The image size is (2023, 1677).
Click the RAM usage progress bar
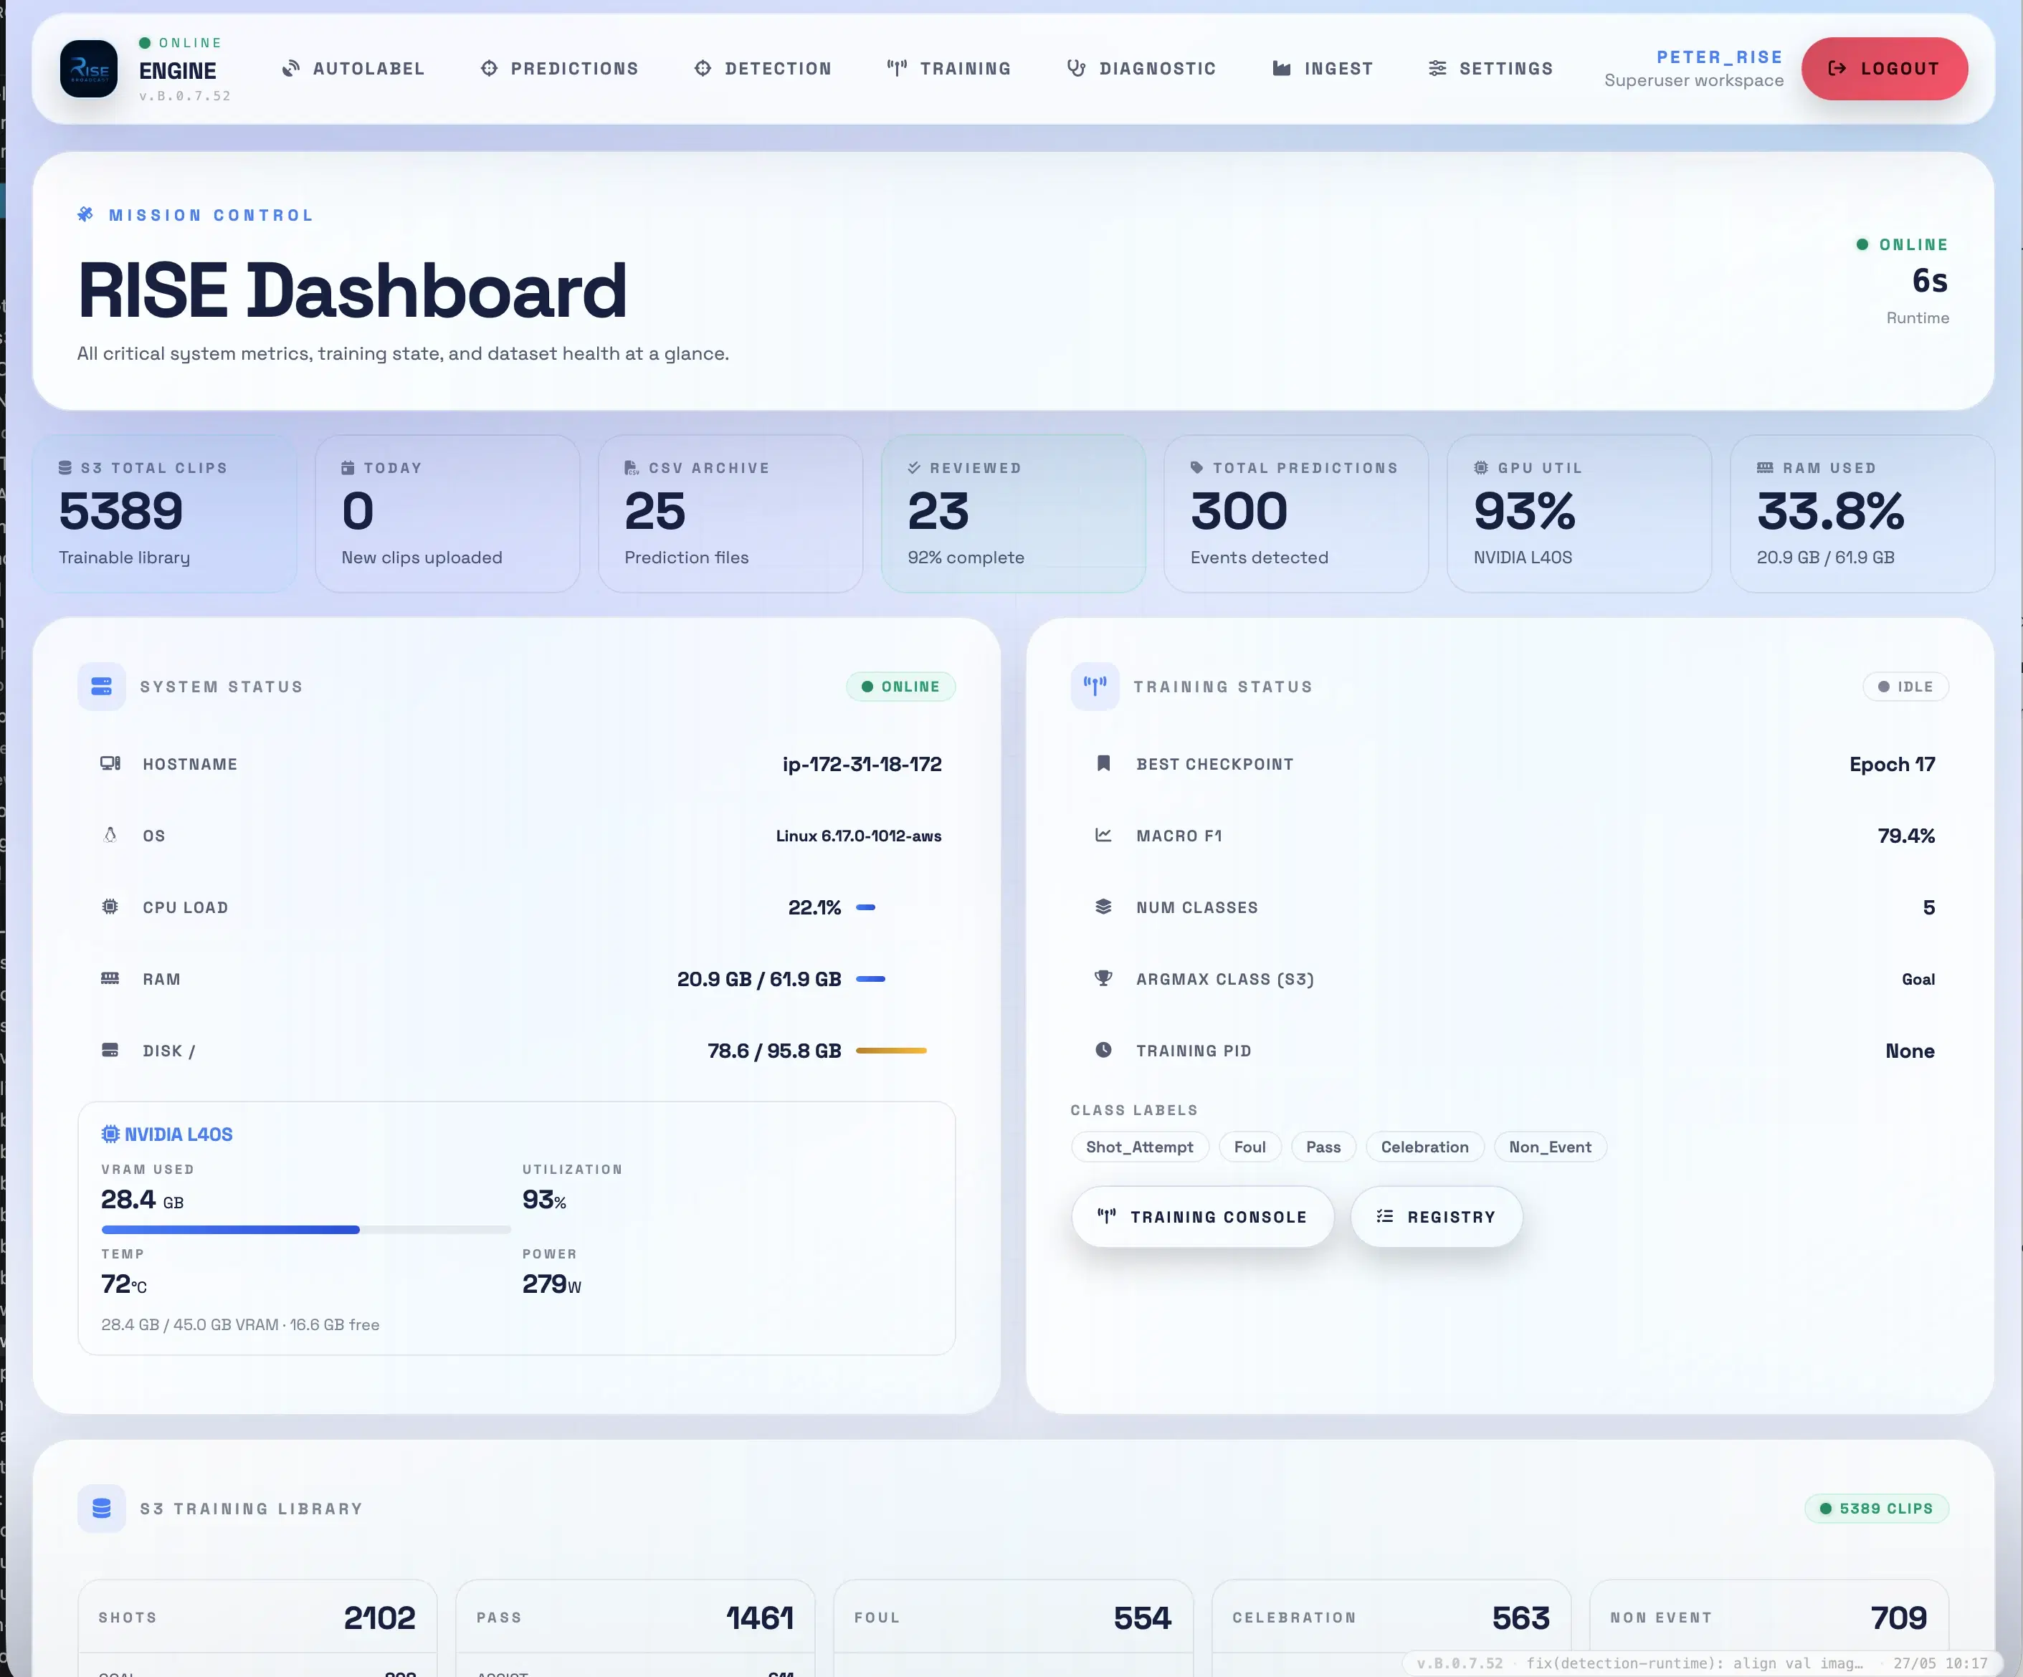[871, 979]
